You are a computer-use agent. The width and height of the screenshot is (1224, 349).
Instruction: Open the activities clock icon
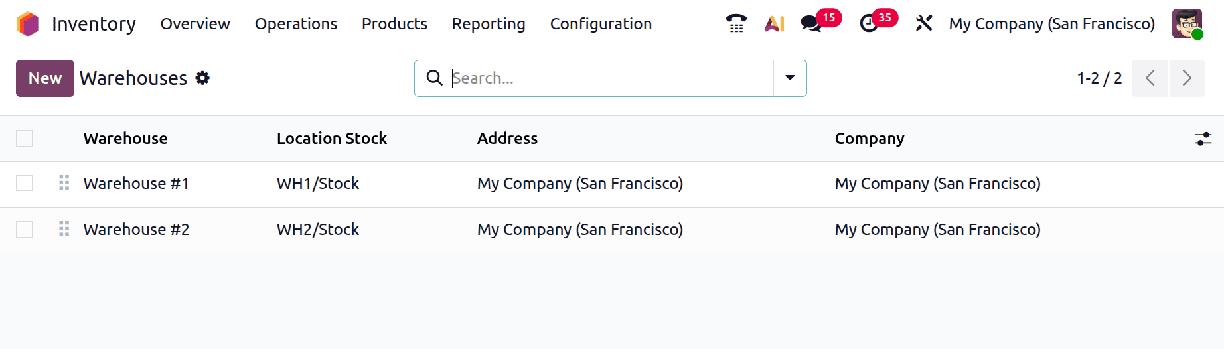pos(868,24)
